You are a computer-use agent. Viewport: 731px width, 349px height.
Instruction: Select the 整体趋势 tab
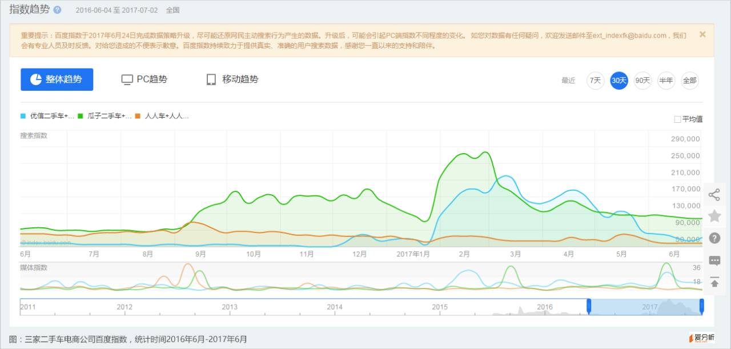tap(57, 79)
